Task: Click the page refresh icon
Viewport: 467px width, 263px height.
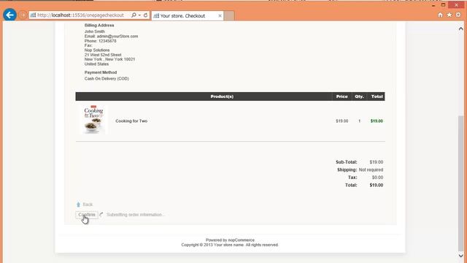Action: tap(146, 15)
